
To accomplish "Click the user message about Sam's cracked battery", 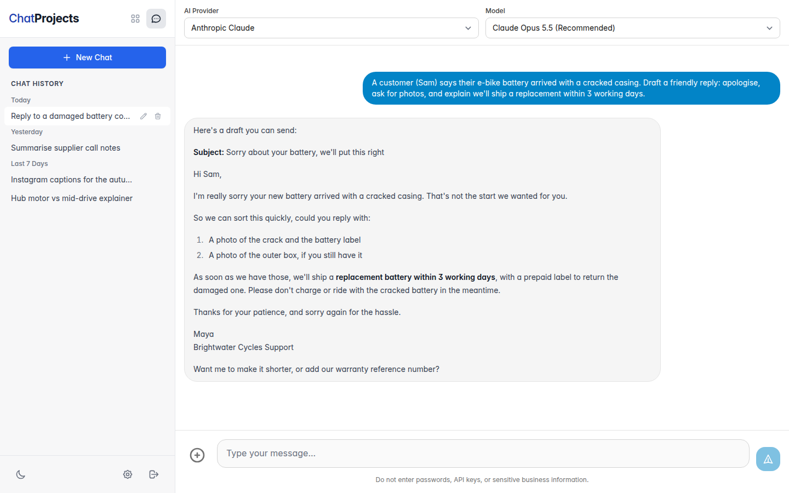I will 571,88.
